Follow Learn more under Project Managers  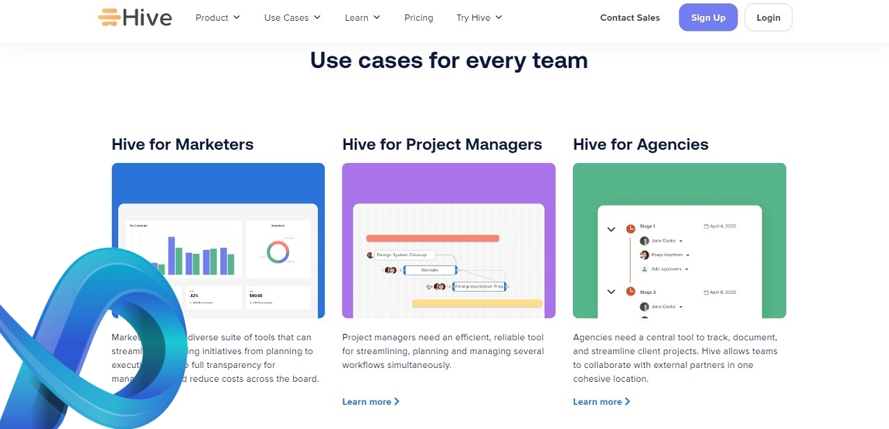click(x=371, y=401)
